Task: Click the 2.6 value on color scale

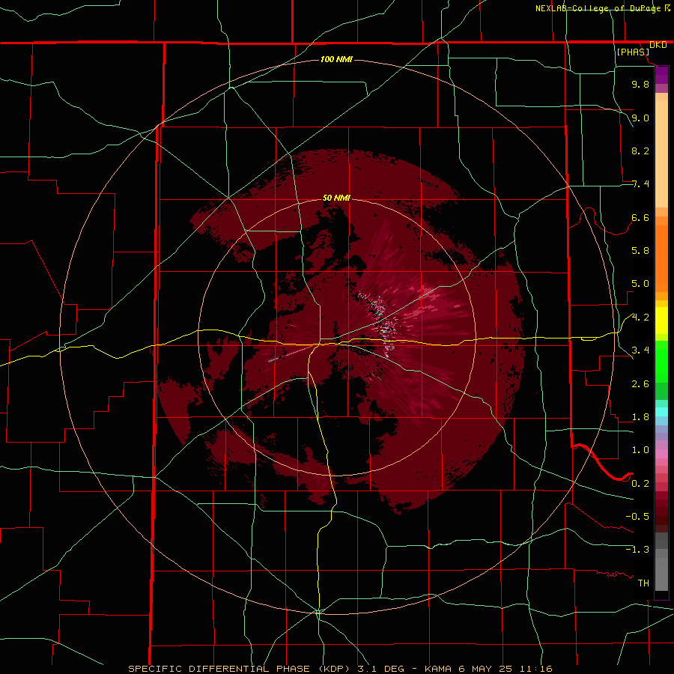Action: click(x=640, y=384)
